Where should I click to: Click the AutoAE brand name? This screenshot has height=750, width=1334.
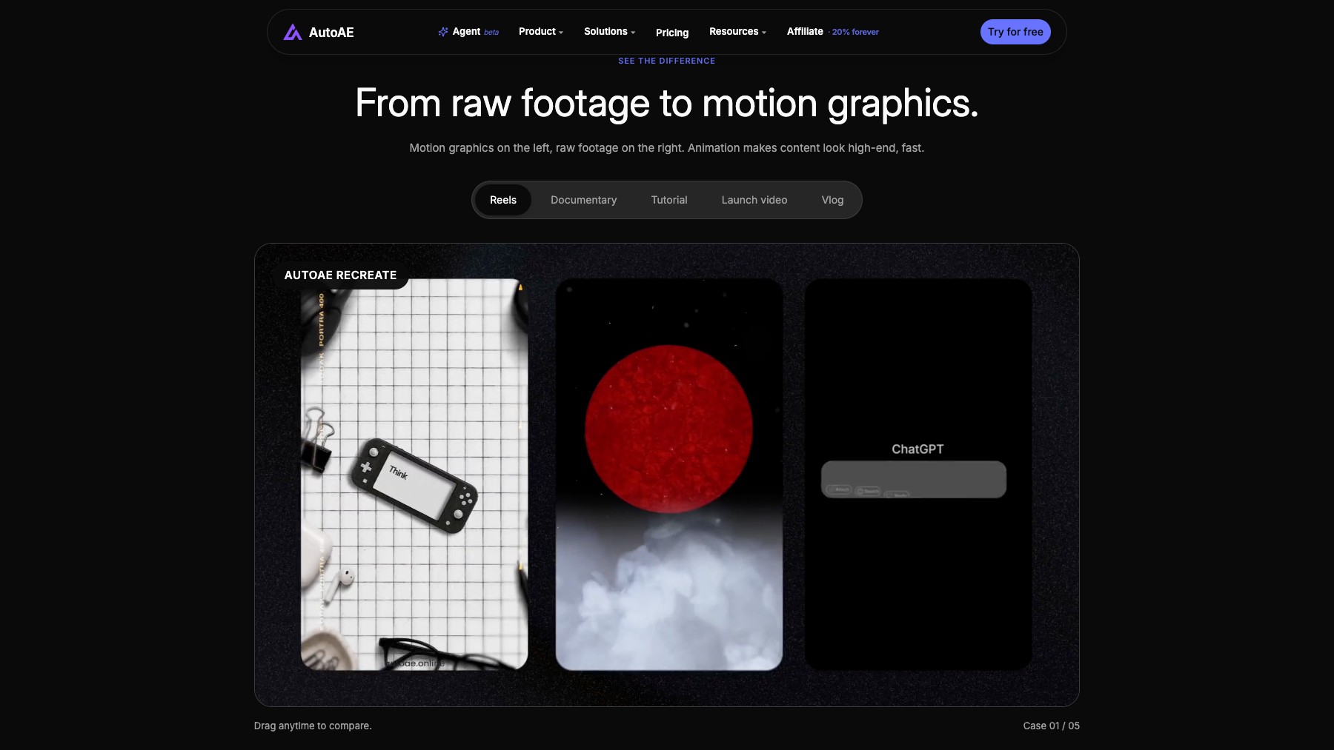pyautogui.click(x=331, y=33)
